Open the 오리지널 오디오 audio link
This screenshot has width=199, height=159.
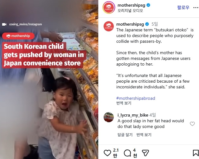coord(130,10)
